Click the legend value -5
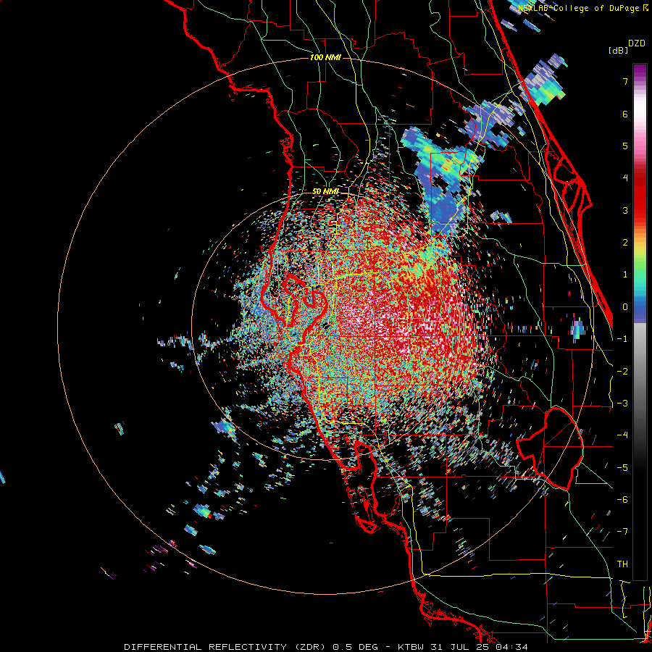The height and width of the screenshot is (652, 652). (x=622, y=468)
